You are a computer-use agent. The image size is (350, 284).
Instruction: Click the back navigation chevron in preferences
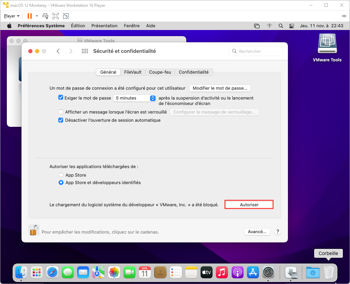point(58,51)
